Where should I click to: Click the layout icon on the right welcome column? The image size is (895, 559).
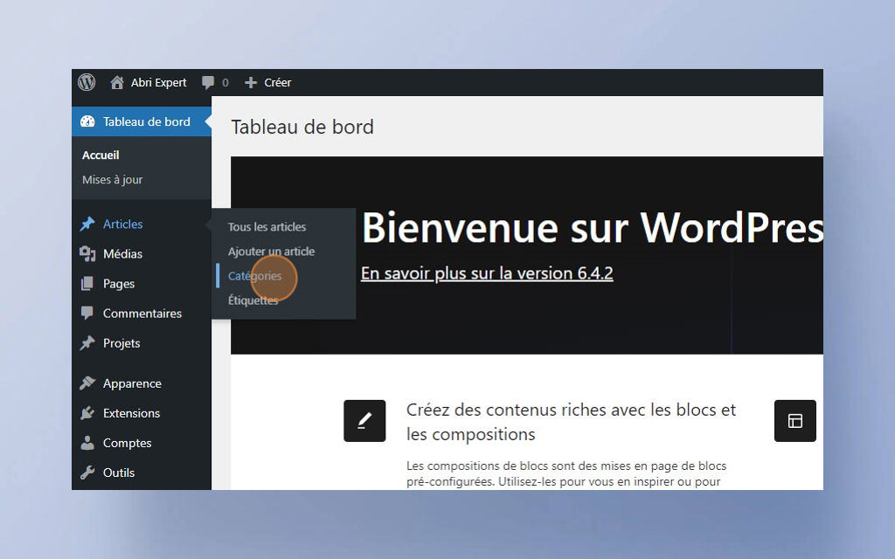pos(795,421)
